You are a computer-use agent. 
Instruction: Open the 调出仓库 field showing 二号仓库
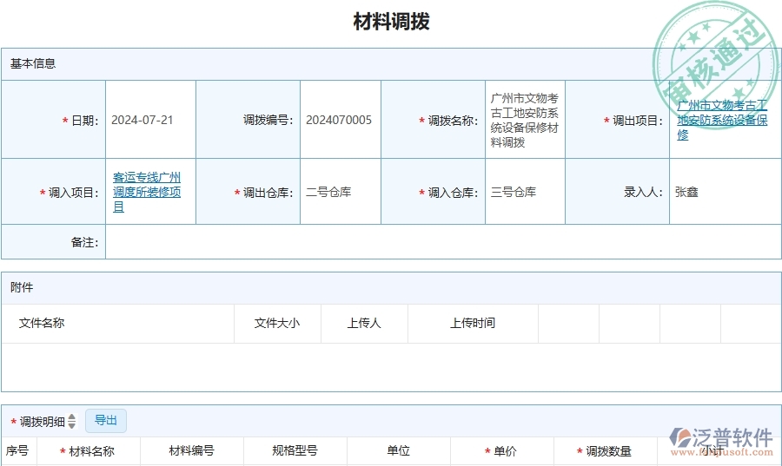[340, 192]
